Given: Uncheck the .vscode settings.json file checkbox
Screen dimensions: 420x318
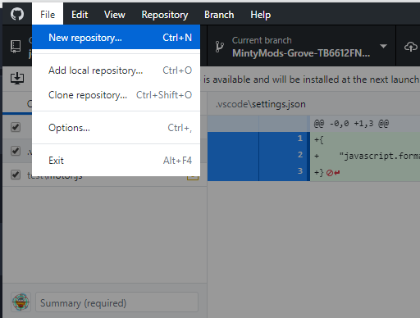Looking at the screenshot, I should click(x=16, y=151).
